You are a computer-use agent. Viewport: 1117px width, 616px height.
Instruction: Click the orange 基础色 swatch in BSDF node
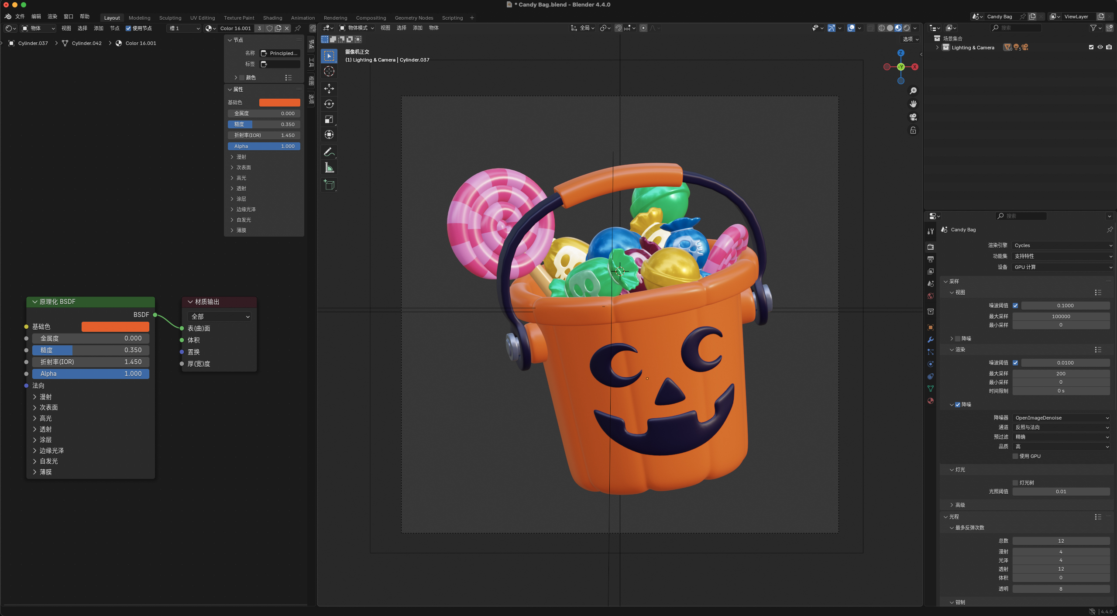(115, 327)
